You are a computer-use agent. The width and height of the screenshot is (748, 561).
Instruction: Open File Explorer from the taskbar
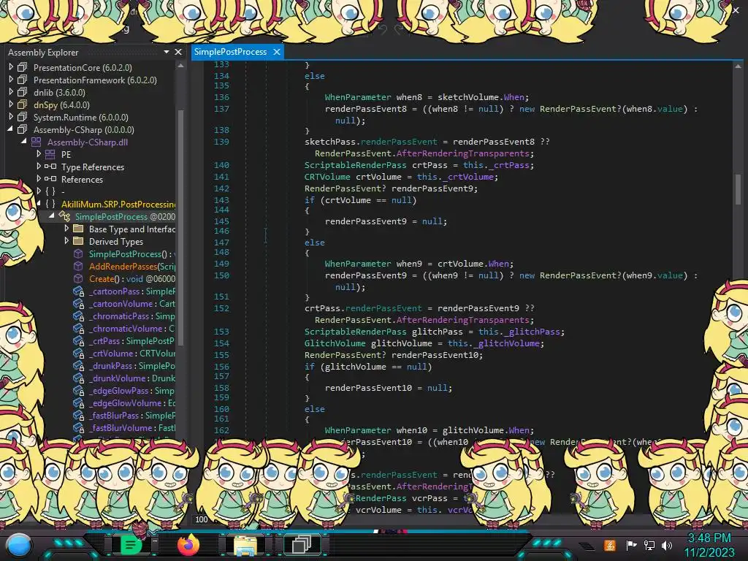click(245, 545)
